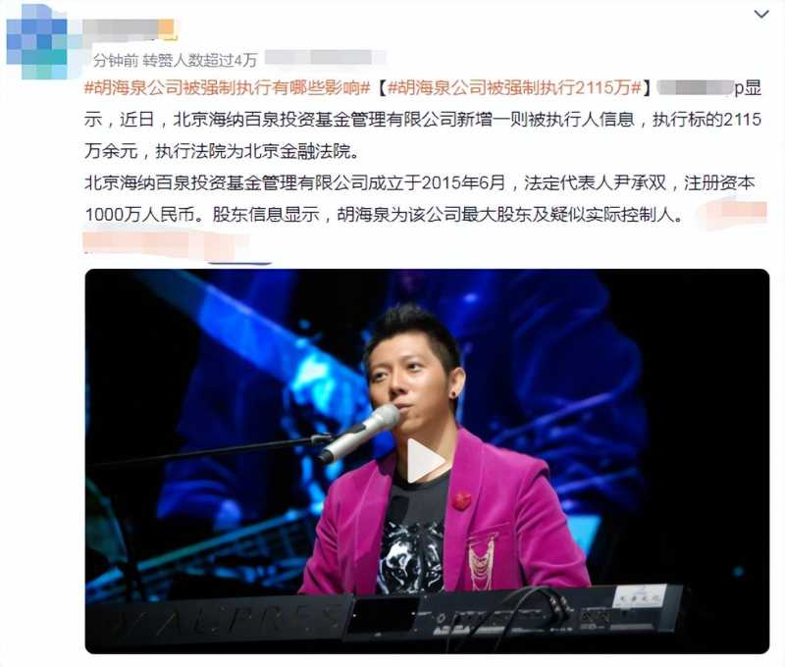Open the post options chevron menu
This screenshot has width=785, height=667.
click(x=761, y=15)
